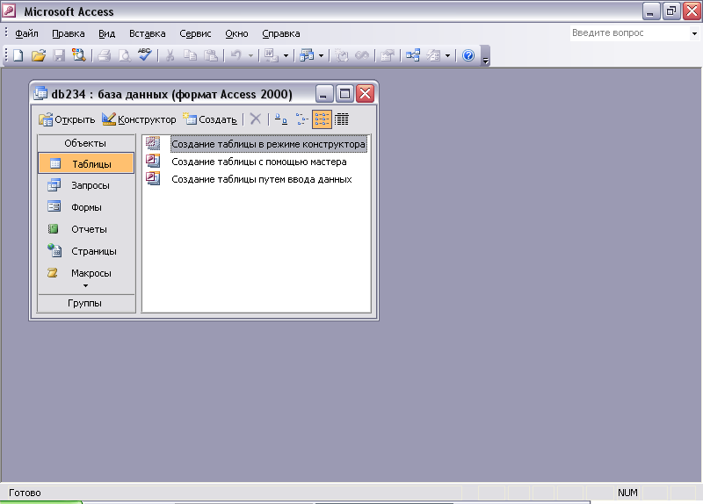Open the Вставка menu
The width and height of the screenshot is (703, 504).
pyautogui.click(x=147, y=33)
